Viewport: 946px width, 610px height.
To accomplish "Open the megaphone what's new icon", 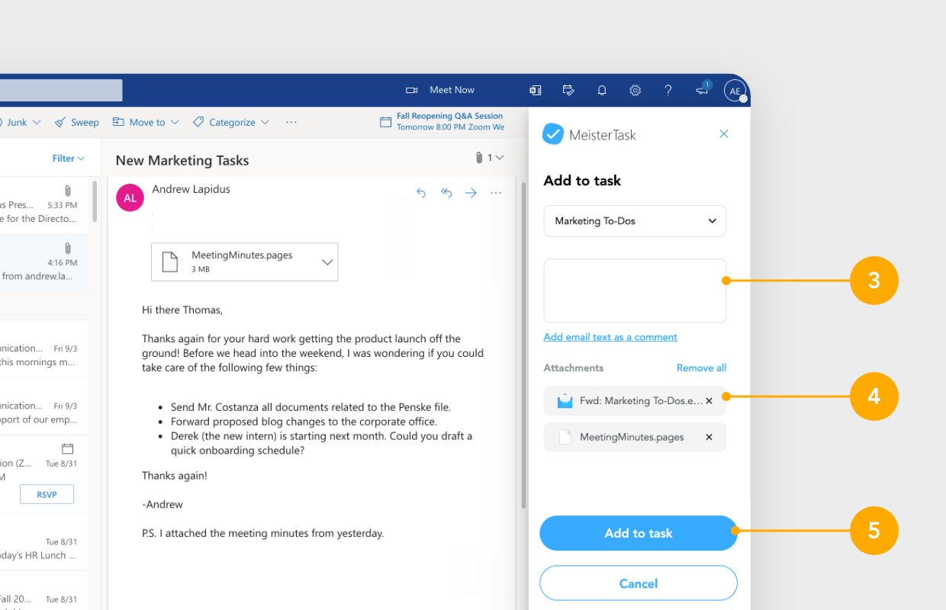I will coord(703,90).
